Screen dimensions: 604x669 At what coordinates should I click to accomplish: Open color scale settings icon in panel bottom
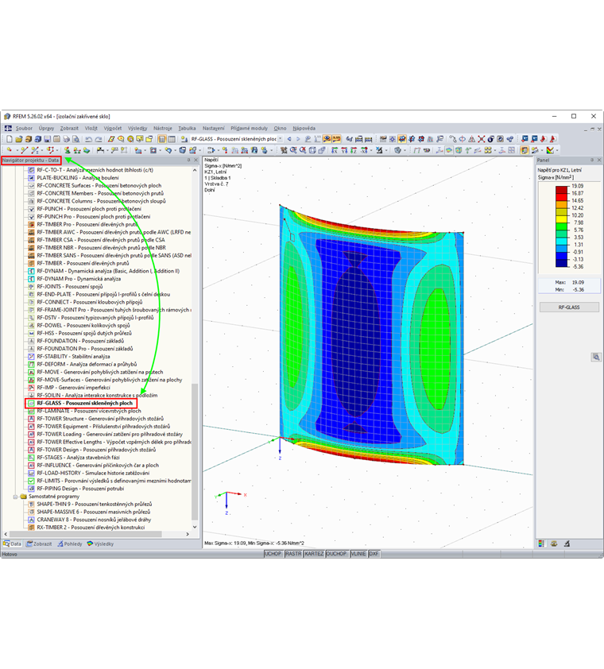[x=541, y=543]
